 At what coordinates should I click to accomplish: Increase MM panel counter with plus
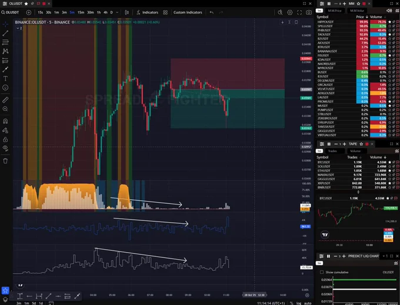[x=344, y=4]
